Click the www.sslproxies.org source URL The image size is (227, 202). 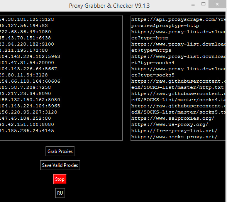tap(173, 118)
